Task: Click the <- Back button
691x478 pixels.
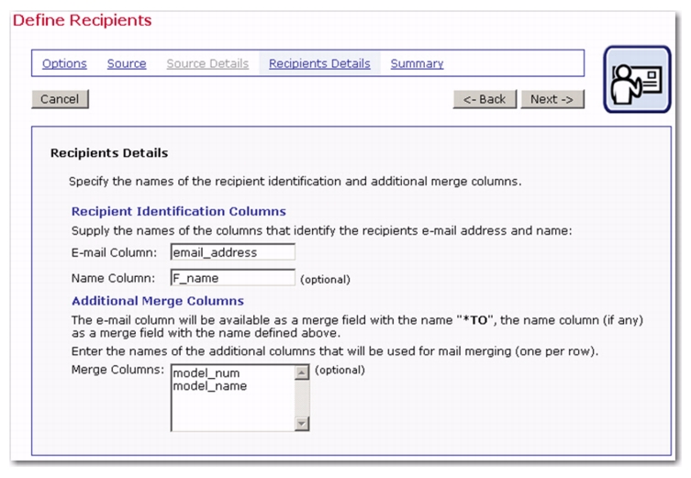Action: click(485, 99)
